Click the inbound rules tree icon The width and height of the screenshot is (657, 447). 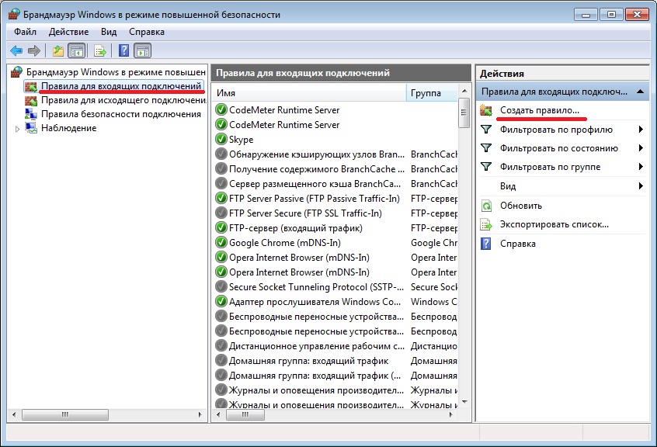(x=30, y=87)
